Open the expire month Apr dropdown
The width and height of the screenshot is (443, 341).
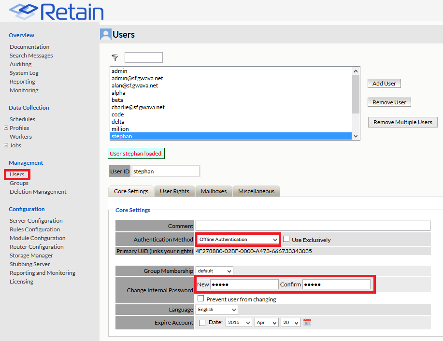click(266, 322)
